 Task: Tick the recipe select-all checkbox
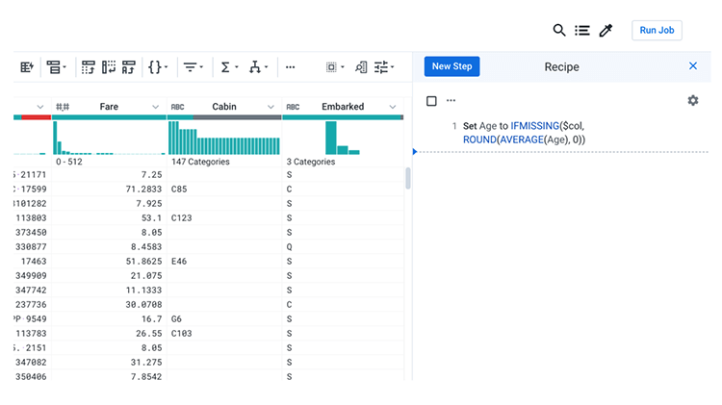(x=431, y=101)
